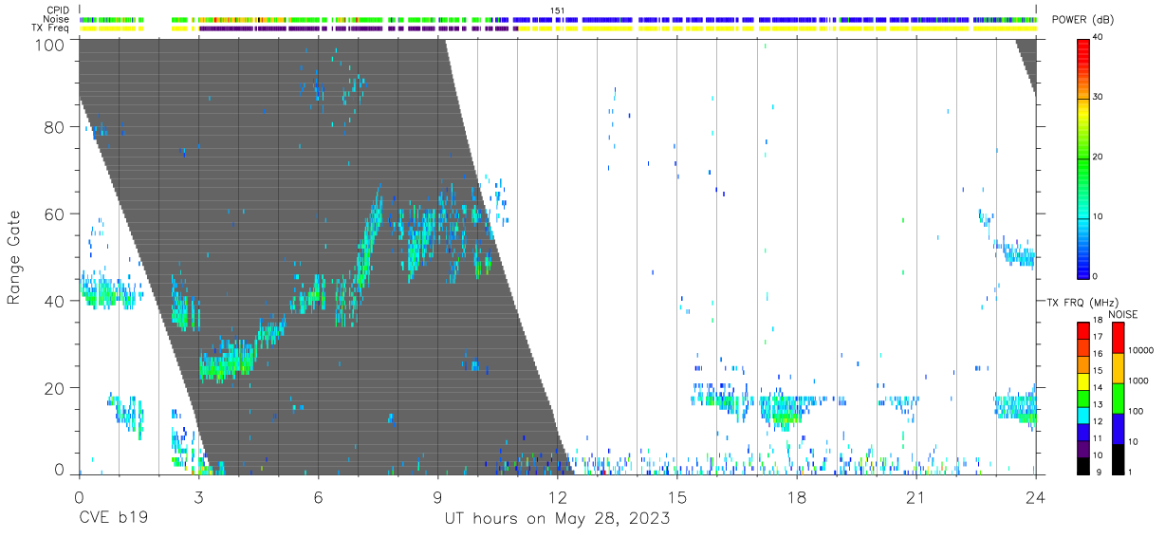Click the 10000 tick on the NOISE legend
Screen dimensions: 1165x538
point(1141,350)
